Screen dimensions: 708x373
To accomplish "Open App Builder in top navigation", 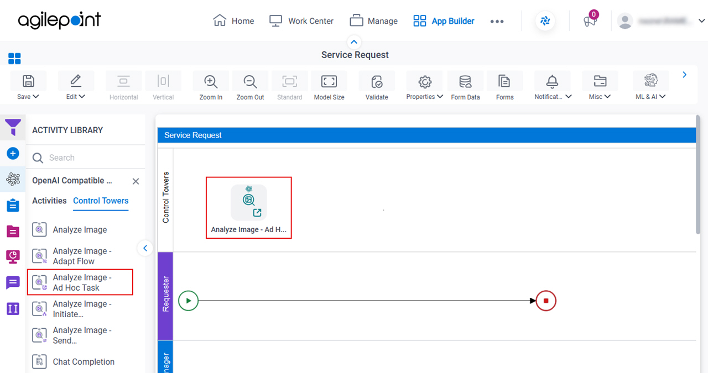I will click(444, 21).
